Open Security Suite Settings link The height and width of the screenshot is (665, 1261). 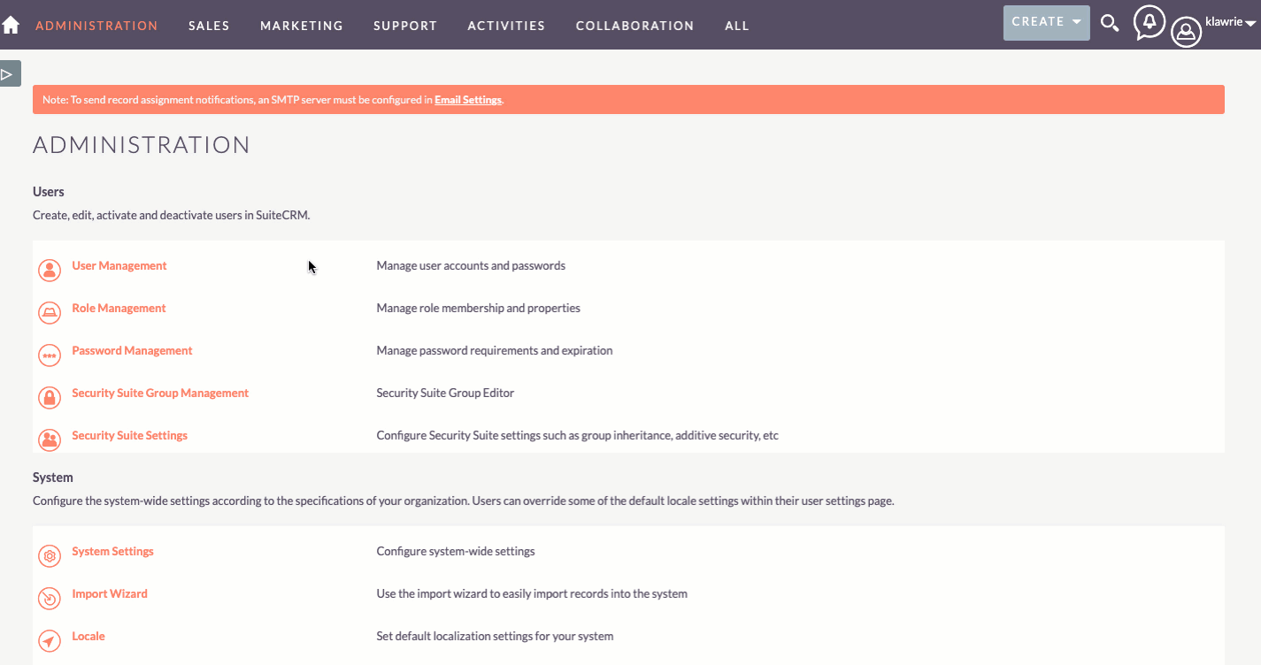tap(129, 435)
